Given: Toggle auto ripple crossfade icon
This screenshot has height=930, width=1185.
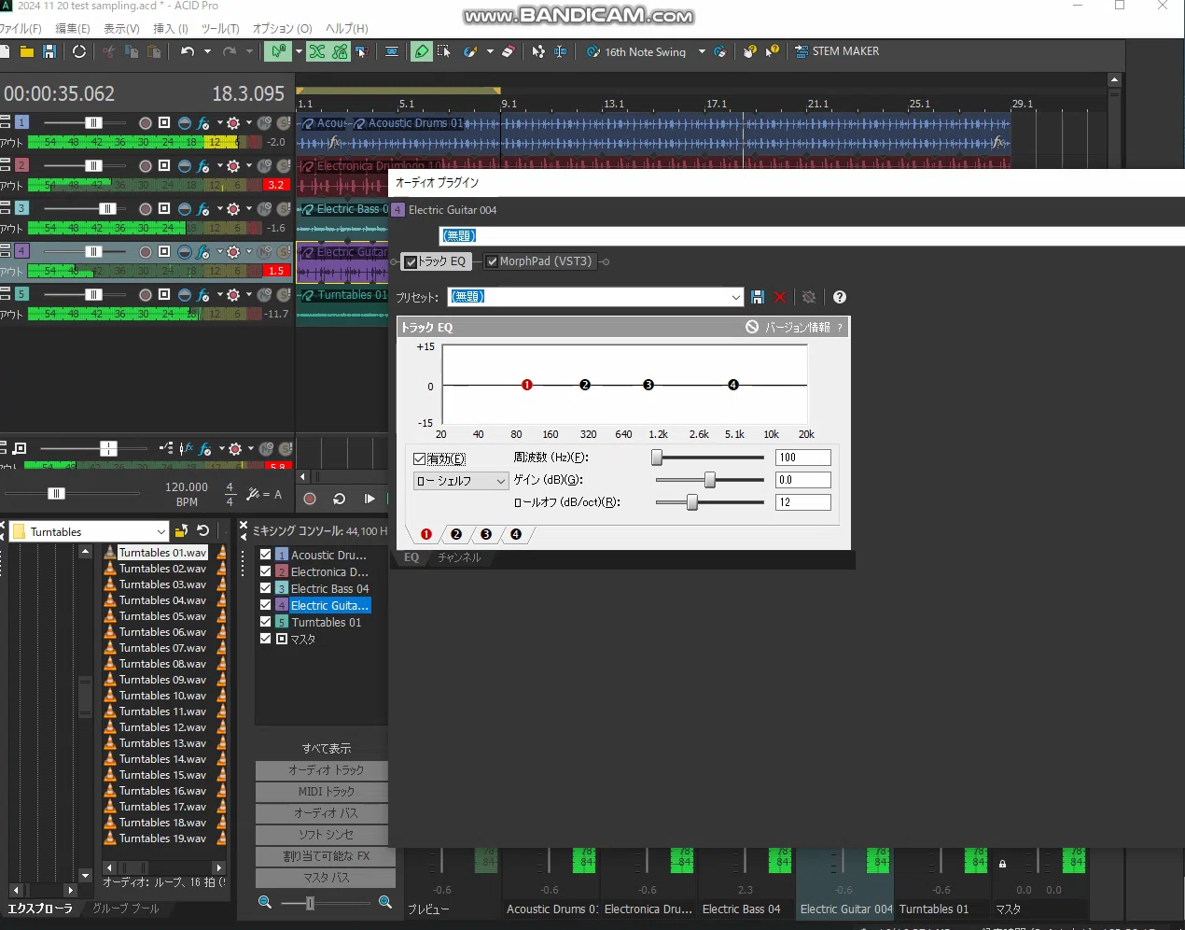Looking at the screenshot, I should point(317,52).
